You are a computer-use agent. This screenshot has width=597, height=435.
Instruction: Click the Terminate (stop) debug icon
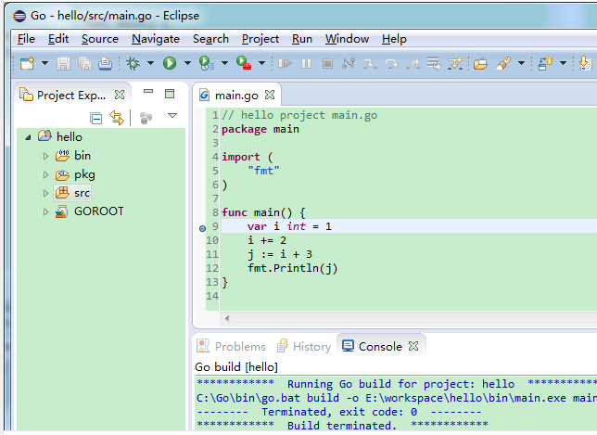coord(327,63)
